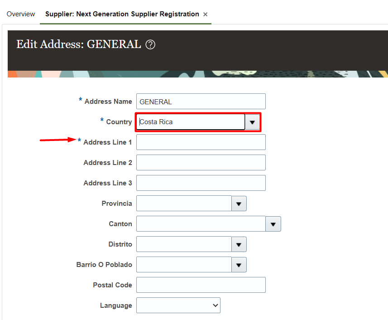Click inside the Address Name field
The image size is (388, 320).
201,101
